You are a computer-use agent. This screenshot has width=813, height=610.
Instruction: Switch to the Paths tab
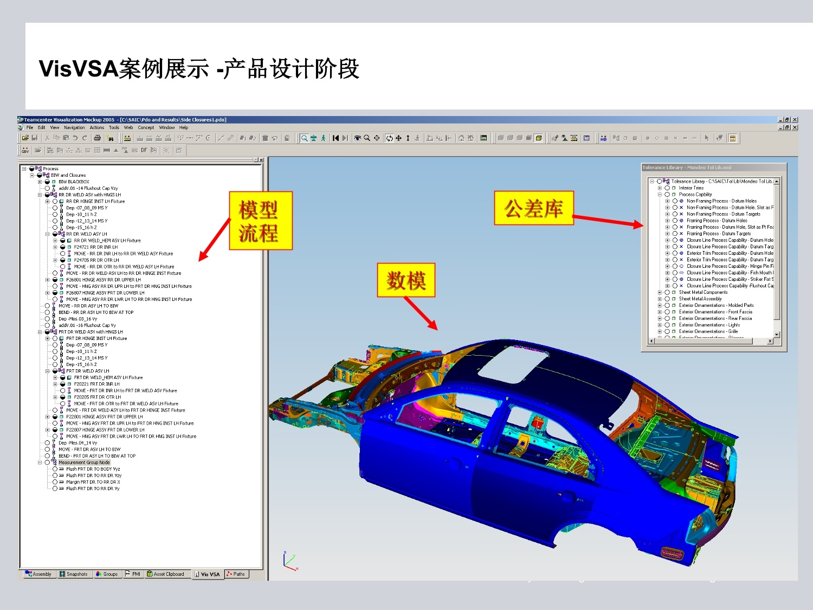[x=236, y=574]
